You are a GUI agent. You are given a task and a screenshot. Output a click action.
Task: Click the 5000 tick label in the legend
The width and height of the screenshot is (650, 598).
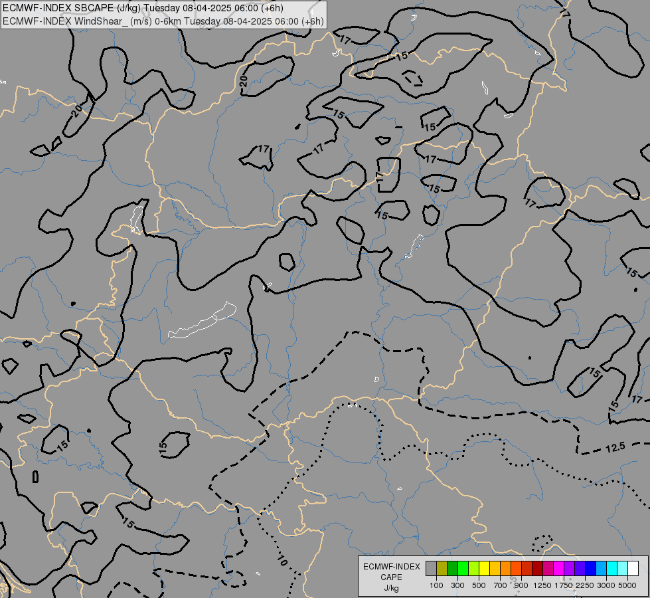[x=627, y=585]
